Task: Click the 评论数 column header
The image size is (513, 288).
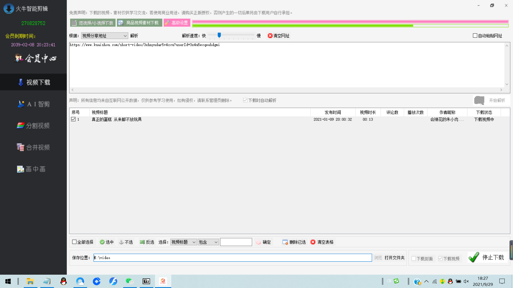Action: [x=392, y=112]
